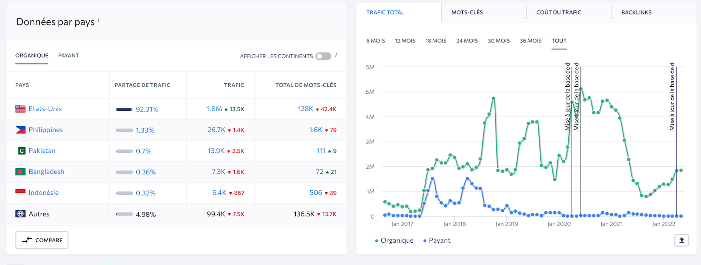Open the Backlinks tab
The image size is (701, 265).
coord(636,12)
